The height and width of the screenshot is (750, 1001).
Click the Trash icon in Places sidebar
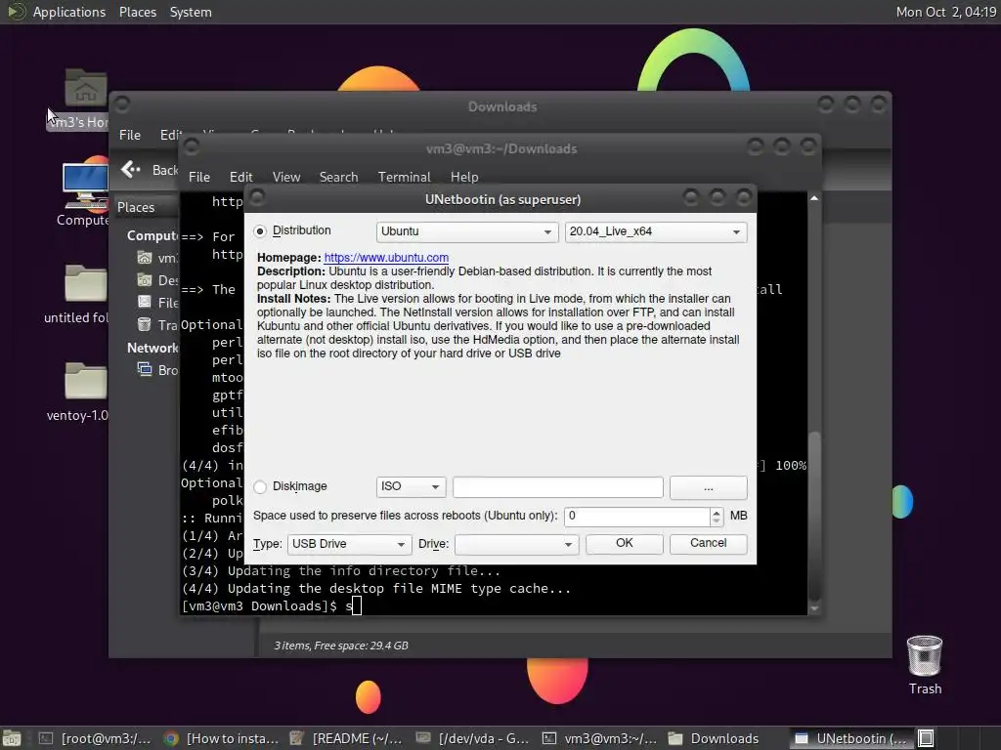(145, 324)
